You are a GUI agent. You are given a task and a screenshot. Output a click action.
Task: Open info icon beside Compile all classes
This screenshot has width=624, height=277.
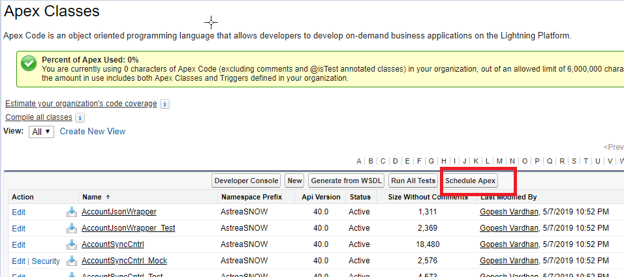point(80,117)
